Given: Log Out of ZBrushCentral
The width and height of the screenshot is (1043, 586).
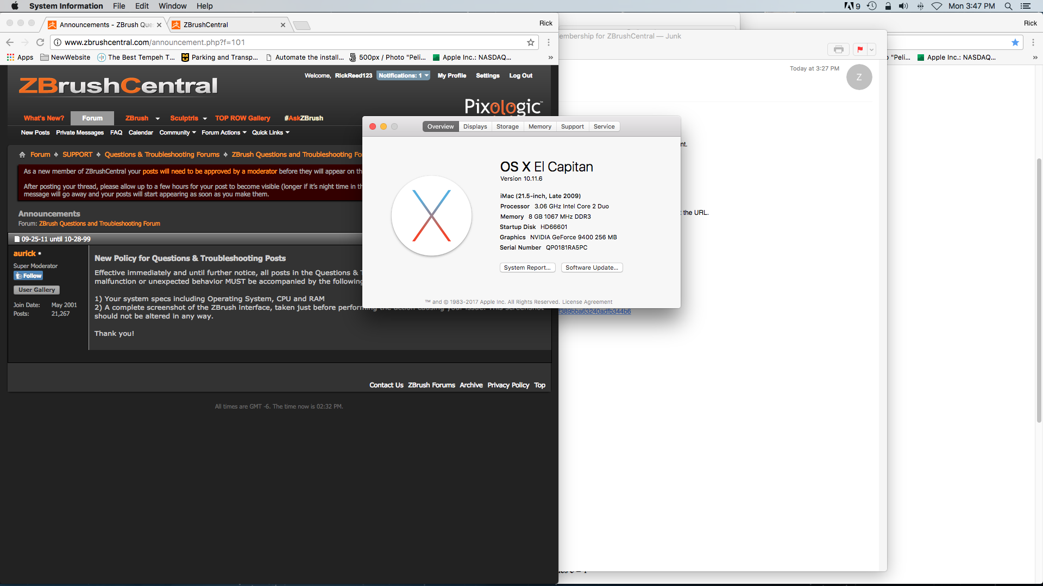Looking at the screenshot, I should [x=520, y=75].
